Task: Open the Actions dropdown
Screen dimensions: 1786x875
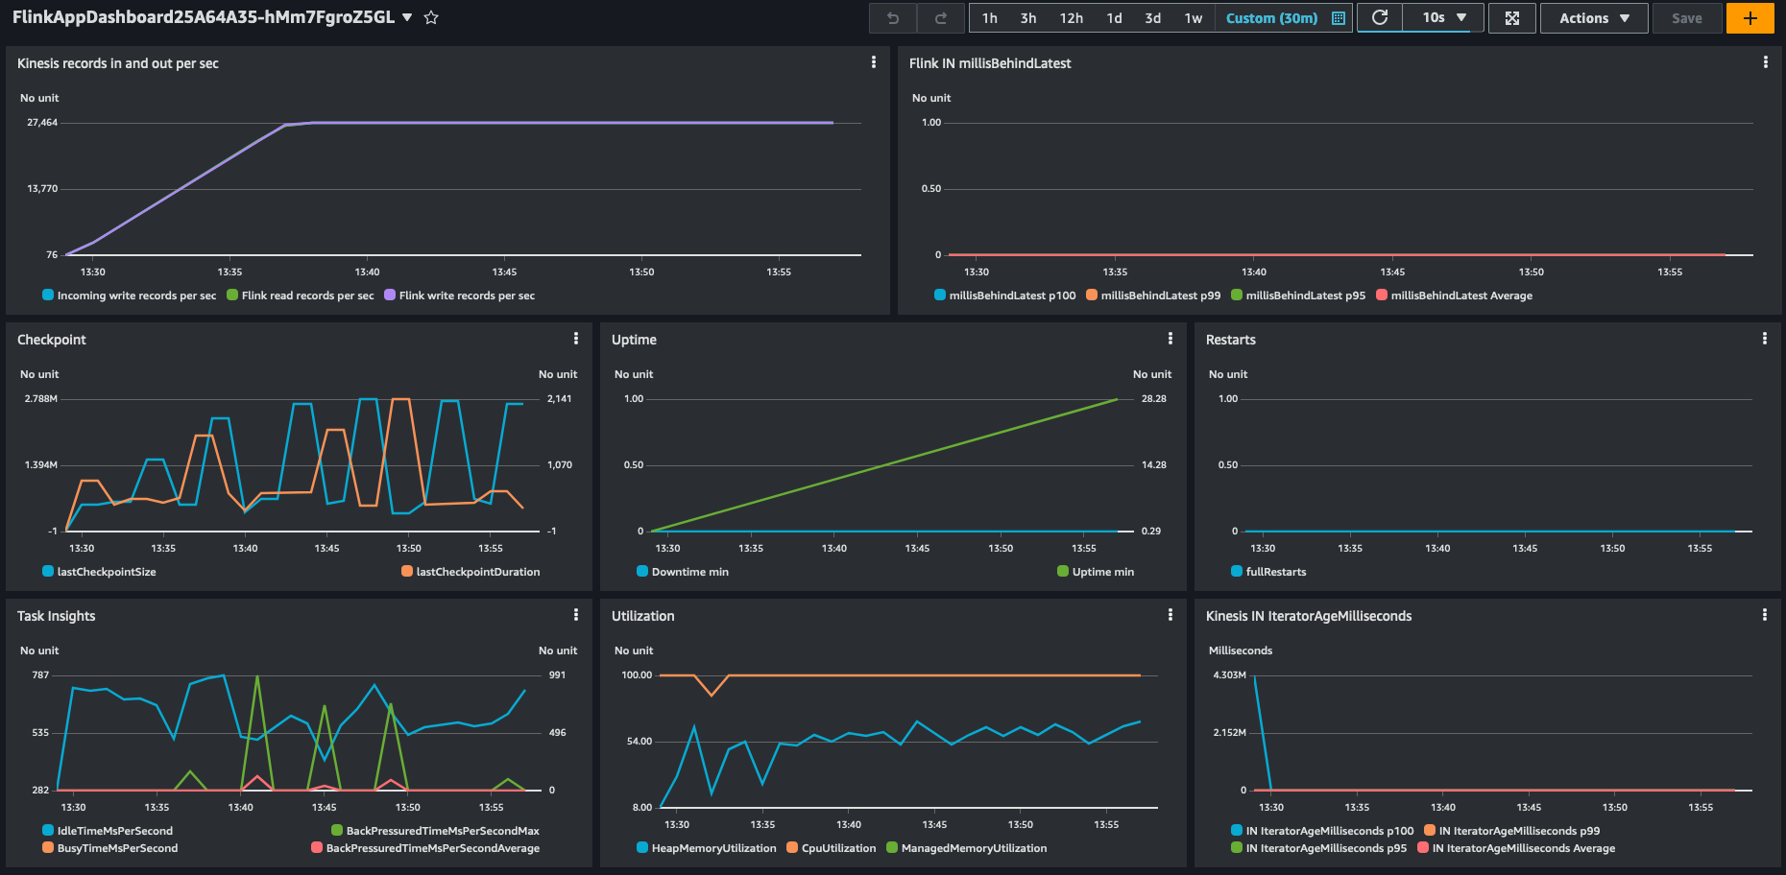Action: click(x=1594, y=17)
